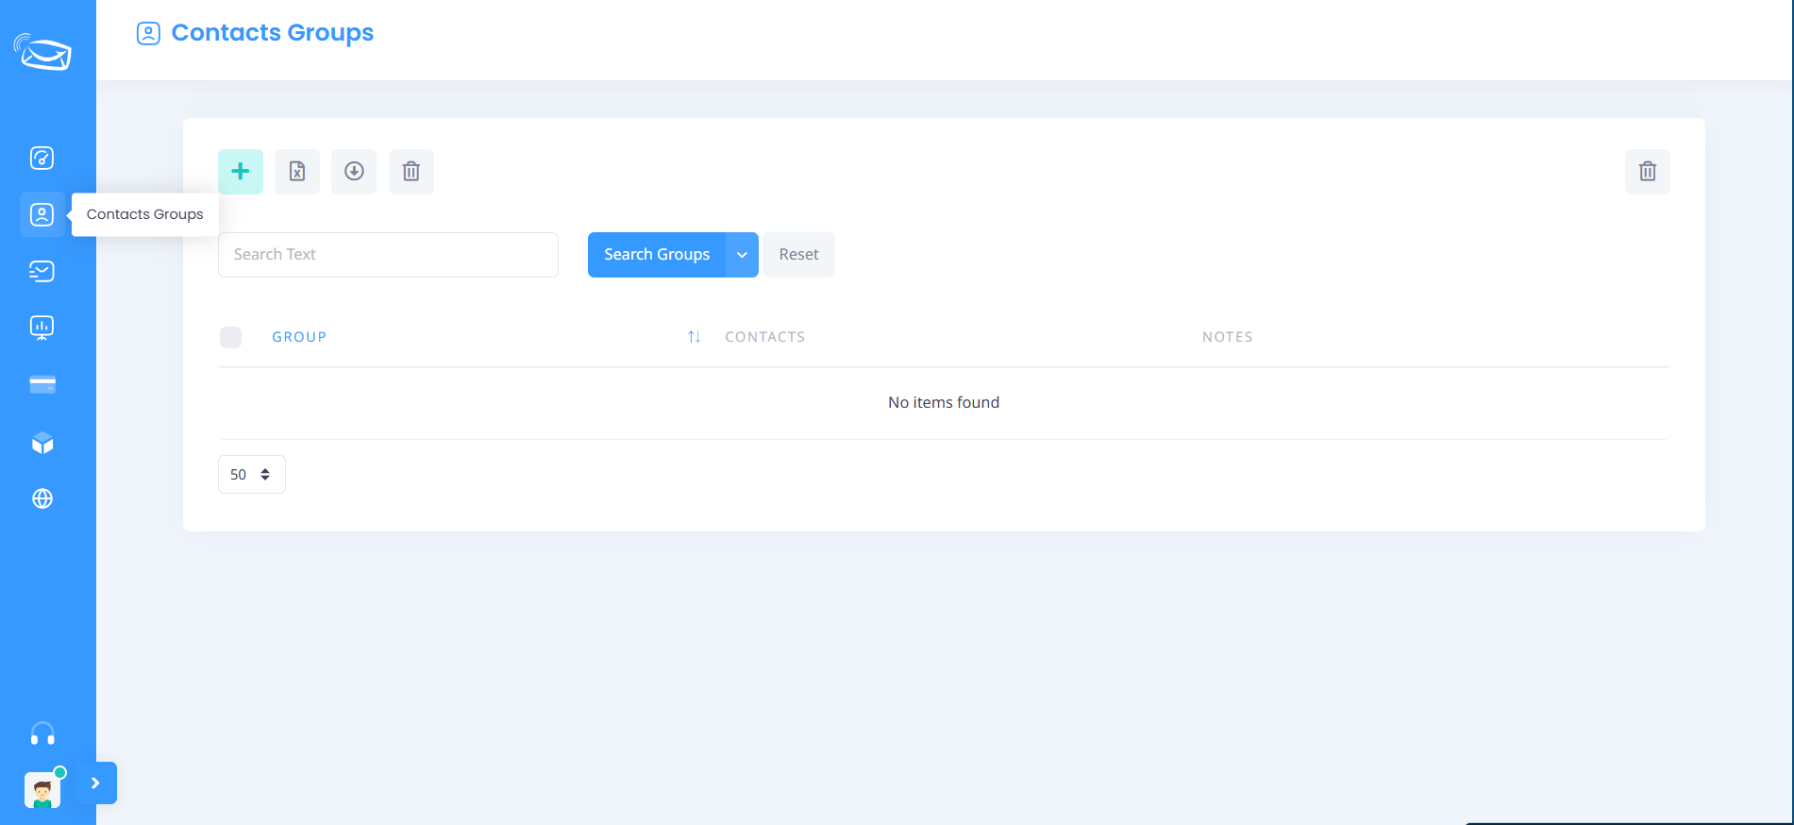Open the cube package icon in sidebar
Viewport: 1794px width, 825px height.
(x=42, y=443)
